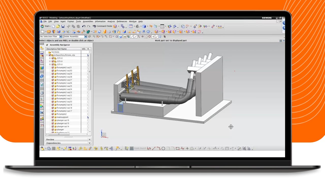Image resolution: width=325 pixels, height=183 pixels.
Task: Click the History clock sidebar icon
Action: tap(42, 93)
